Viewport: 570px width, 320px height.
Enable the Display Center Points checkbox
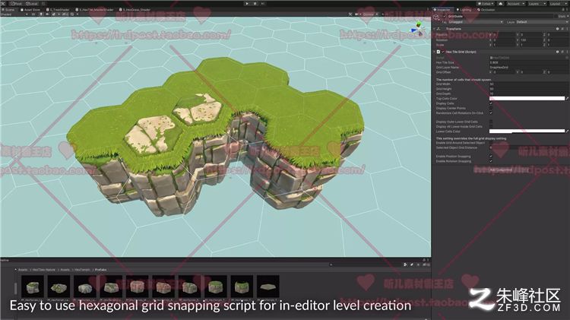coord(491,109)
